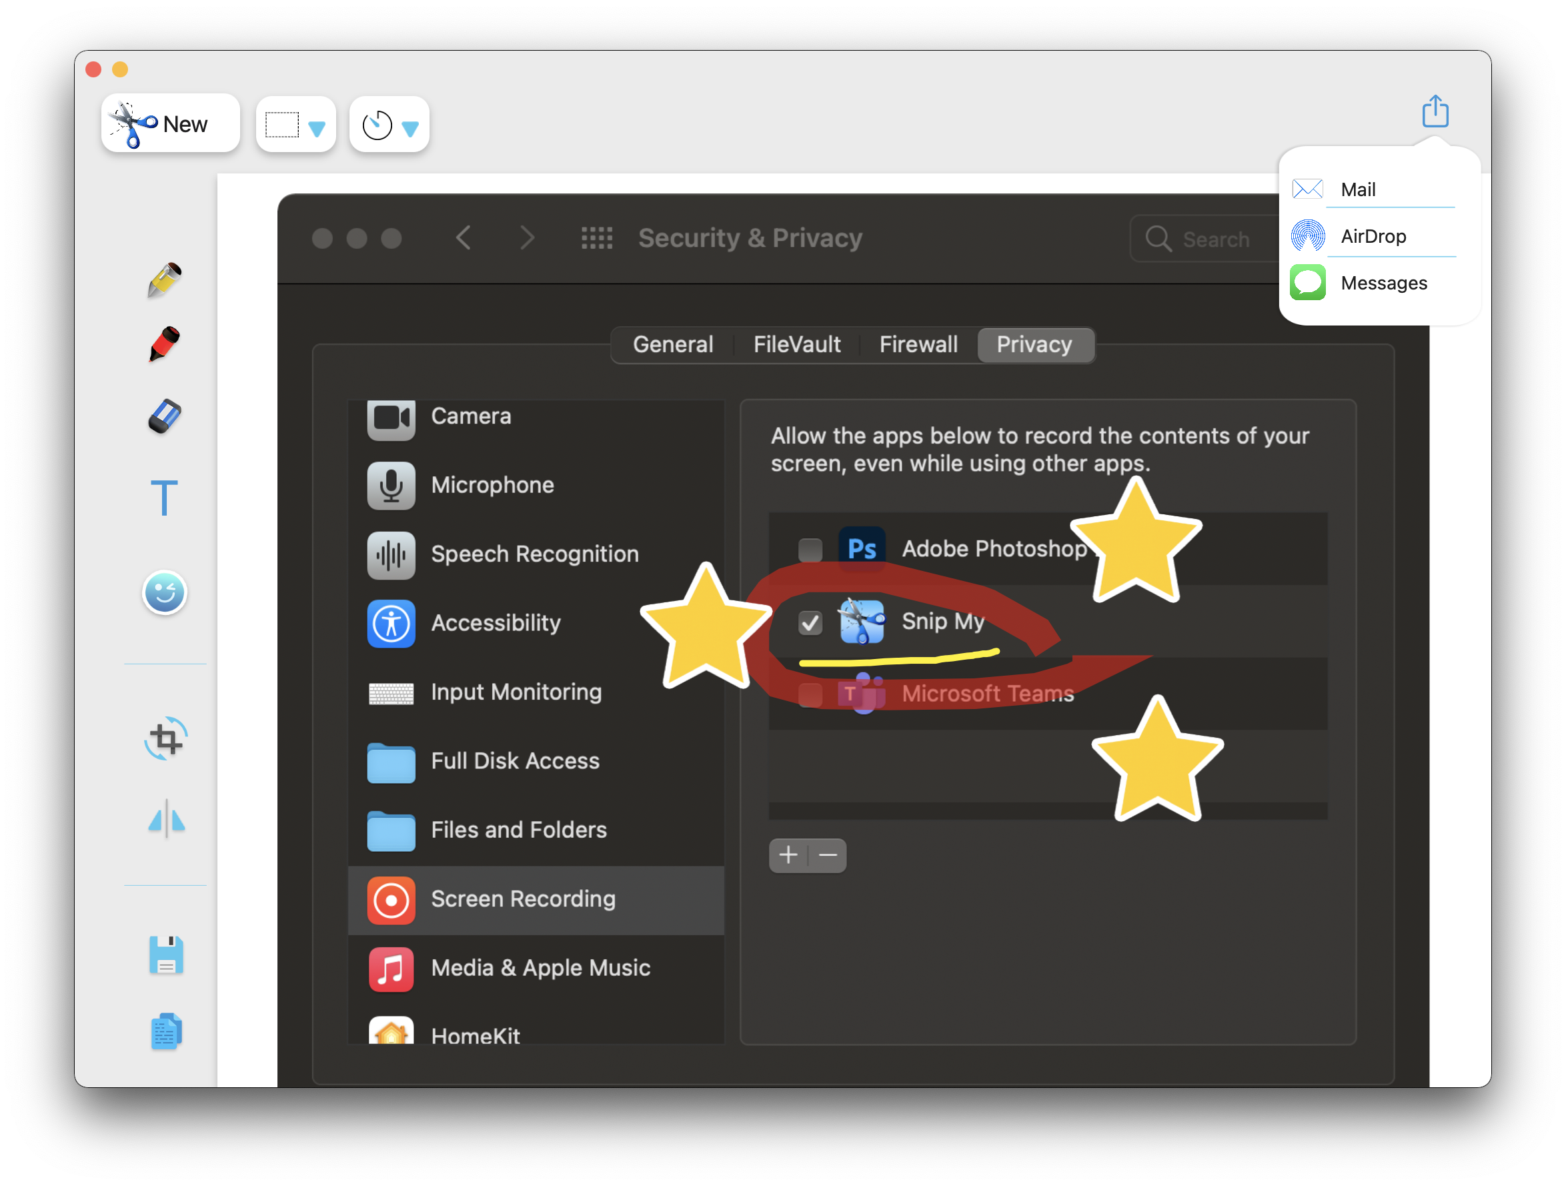Select Accessibility in the privacy list
This screenshot has width=1566, height=1186.
pyautogui.click(x=536, y=623)
